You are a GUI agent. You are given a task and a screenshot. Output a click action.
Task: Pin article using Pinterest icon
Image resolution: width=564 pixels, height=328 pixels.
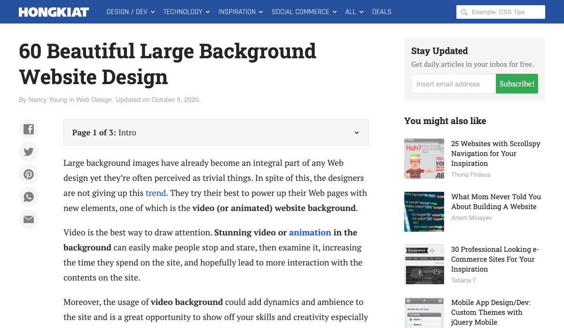(29, 174)
